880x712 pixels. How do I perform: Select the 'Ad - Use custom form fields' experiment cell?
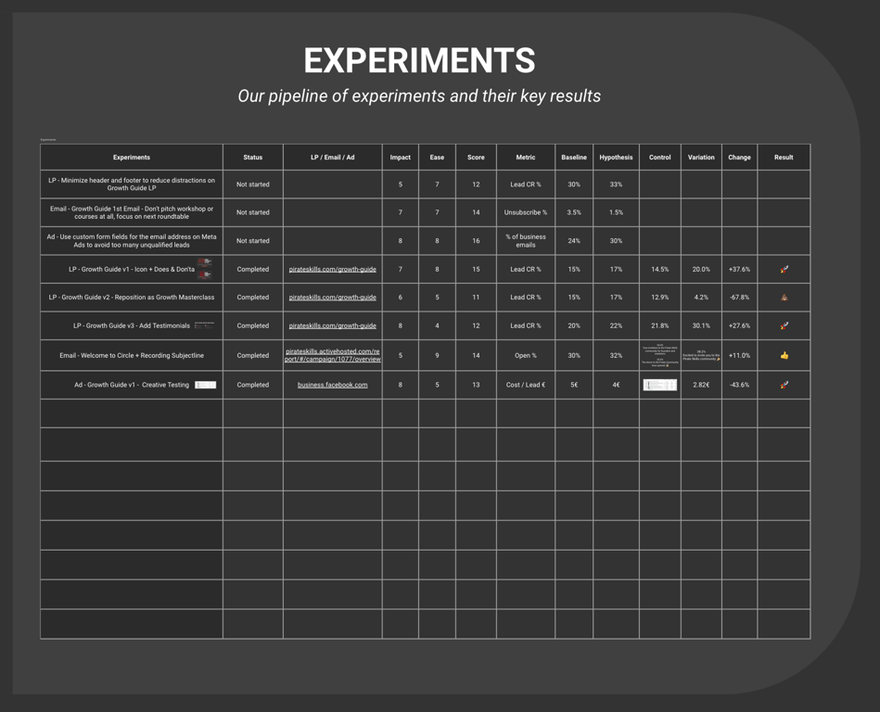[x=132, y=241]
